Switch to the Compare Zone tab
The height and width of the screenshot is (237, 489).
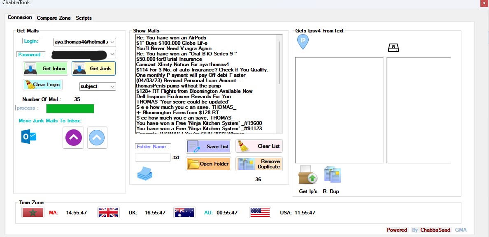(54, 18)
